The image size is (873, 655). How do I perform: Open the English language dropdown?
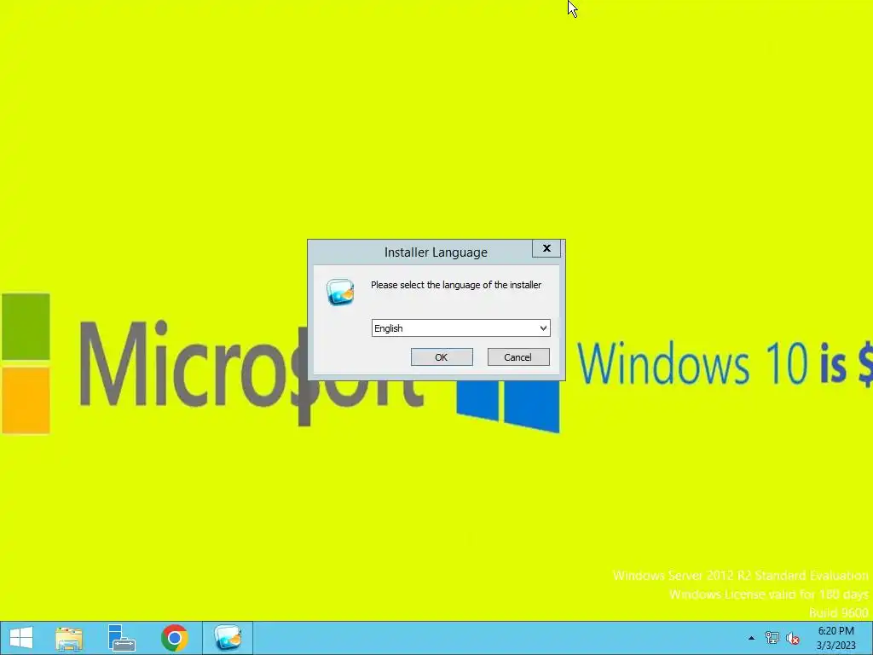coord(460,328)
